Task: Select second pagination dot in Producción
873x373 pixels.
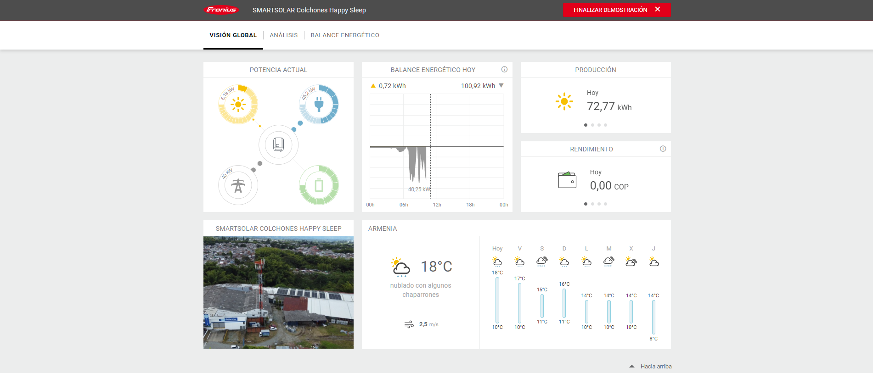Action: (x=592, y=125)
